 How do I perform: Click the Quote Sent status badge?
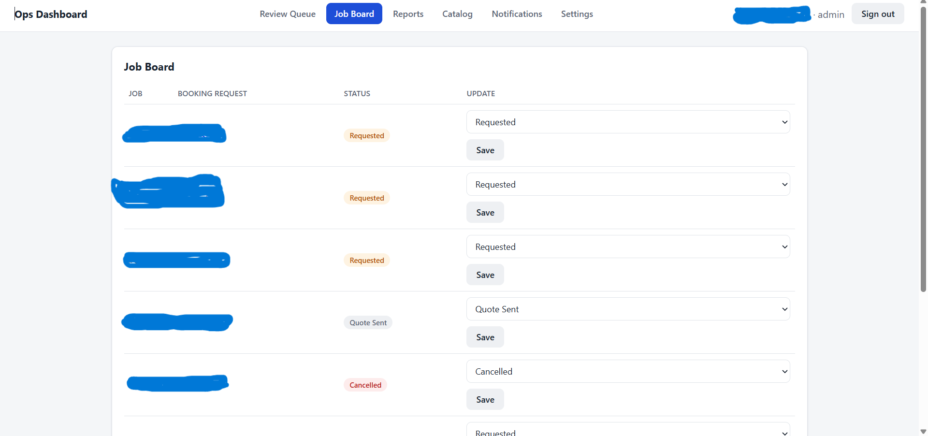(368, 322)
